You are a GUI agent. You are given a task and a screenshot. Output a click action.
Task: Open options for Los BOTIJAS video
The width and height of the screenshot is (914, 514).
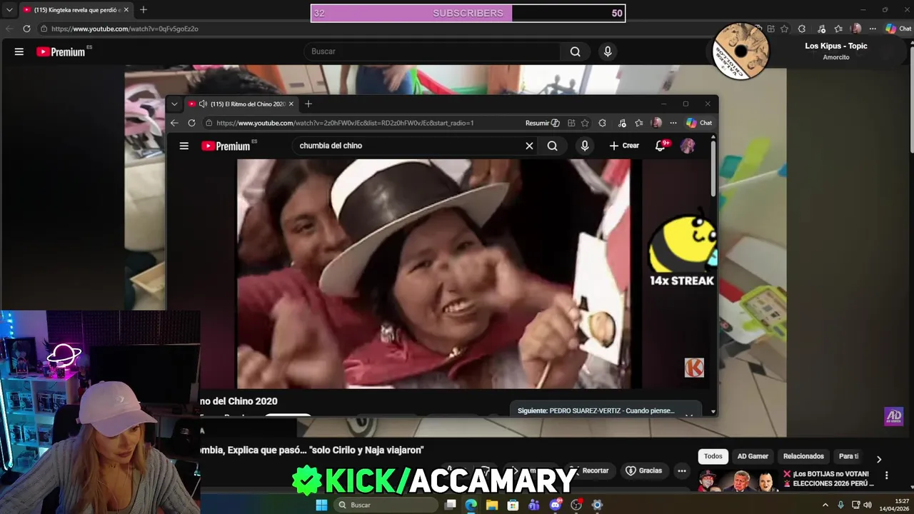point(887,475)
